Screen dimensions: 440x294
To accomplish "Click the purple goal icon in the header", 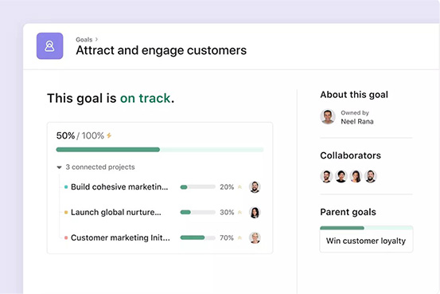I will point(49,46).
